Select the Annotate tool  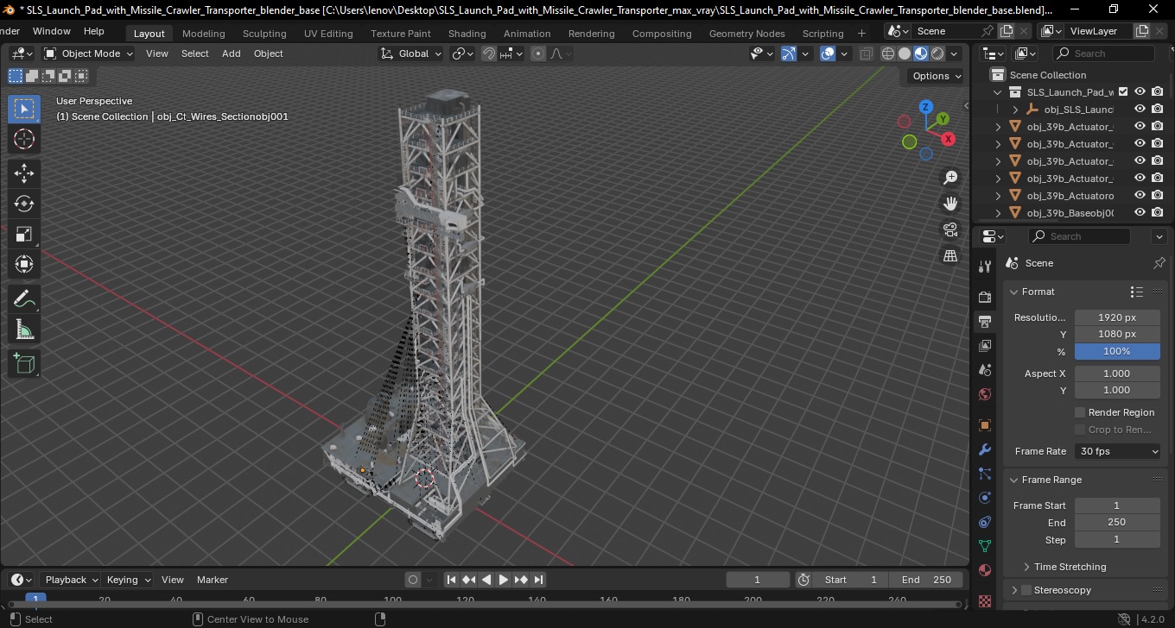pyautogui.click(x=24, y=299)
